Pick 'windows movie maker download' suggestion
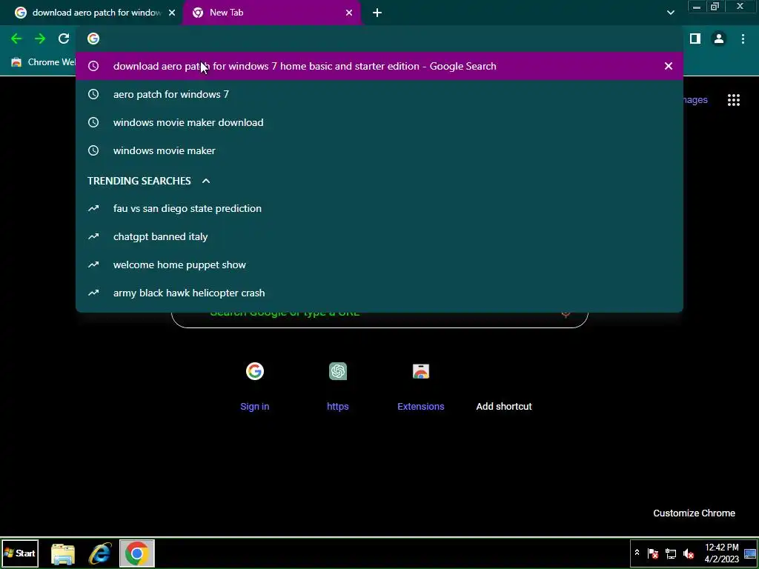759x569 pixels. coord(379,122)
